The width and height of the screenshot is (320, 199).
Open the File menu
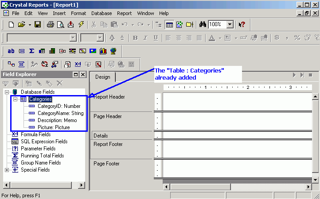coord(16,13)
